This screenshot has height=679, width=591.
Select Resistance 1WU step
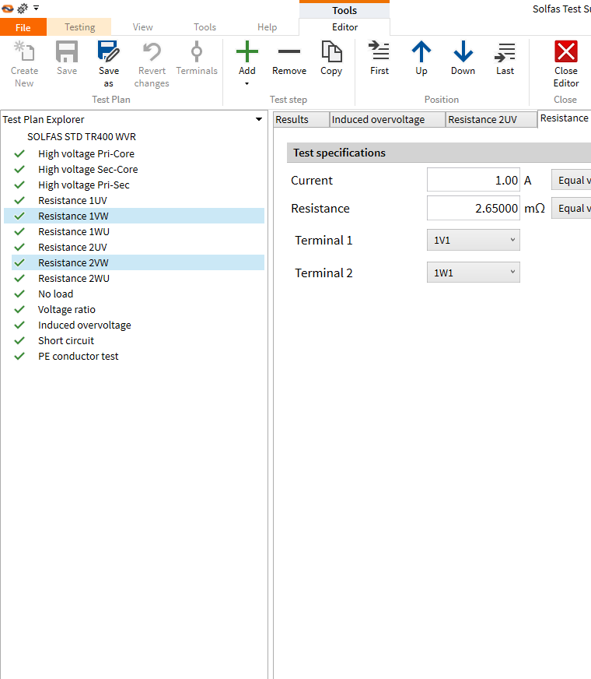[74, 232]
